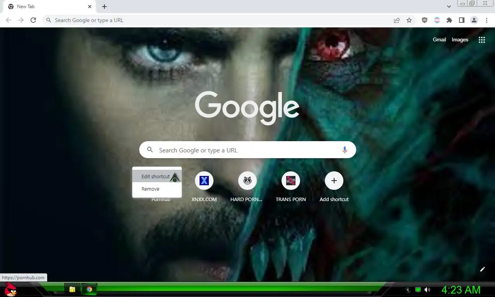This screenshot has width=495, height=297.
Task: Share this page via the share icon
Action: click(x=397, y=20)
